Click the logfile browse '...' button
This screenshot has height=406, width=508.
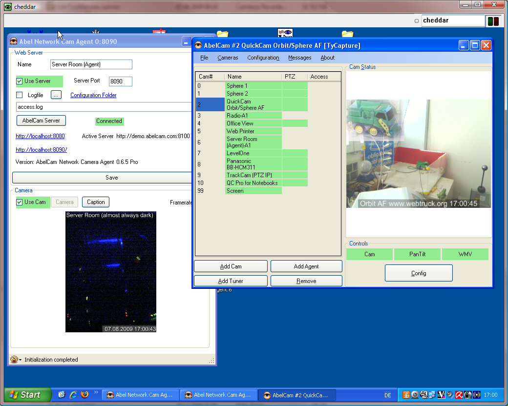pyautogui.click(x=56, y=95)
